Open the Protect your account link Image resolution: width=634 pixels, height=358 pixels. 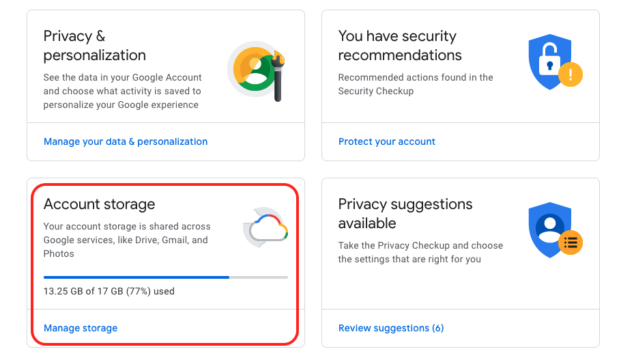[386, 141]
